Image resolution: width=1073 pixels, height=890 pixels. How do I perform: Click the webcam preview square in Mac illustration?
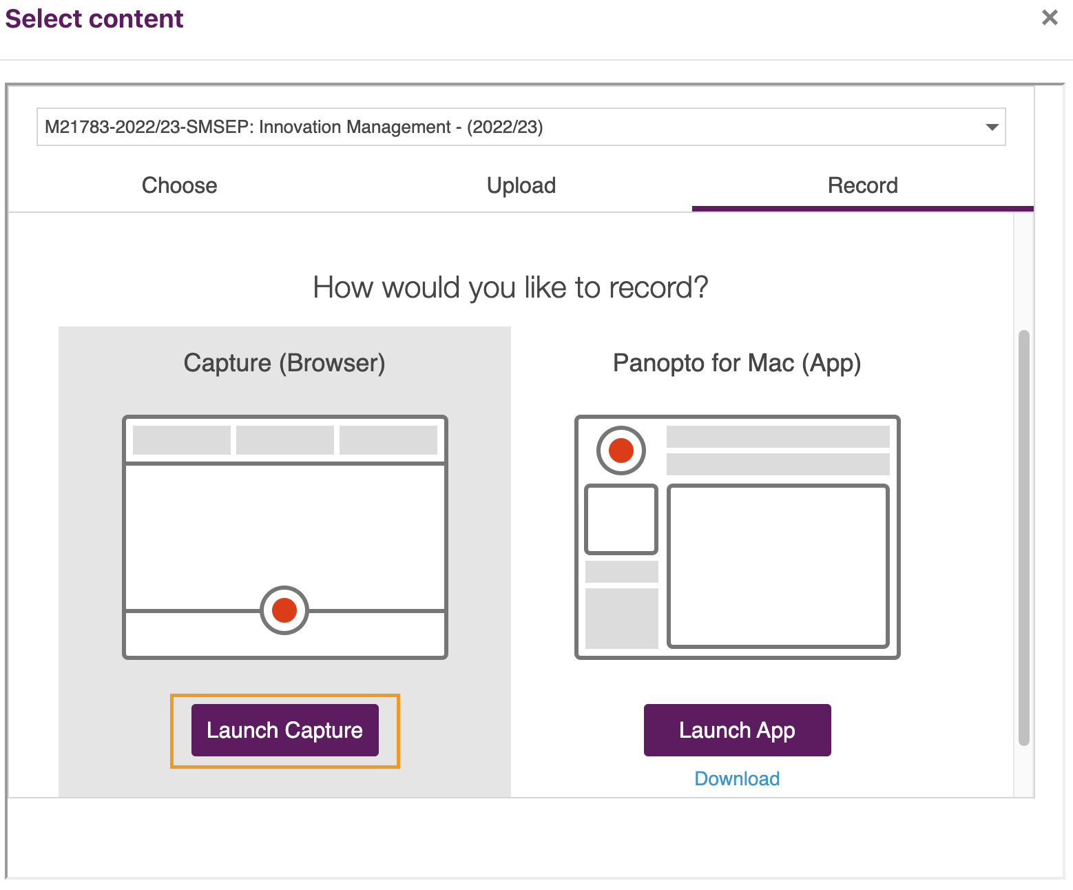click(x=620, y=518)
